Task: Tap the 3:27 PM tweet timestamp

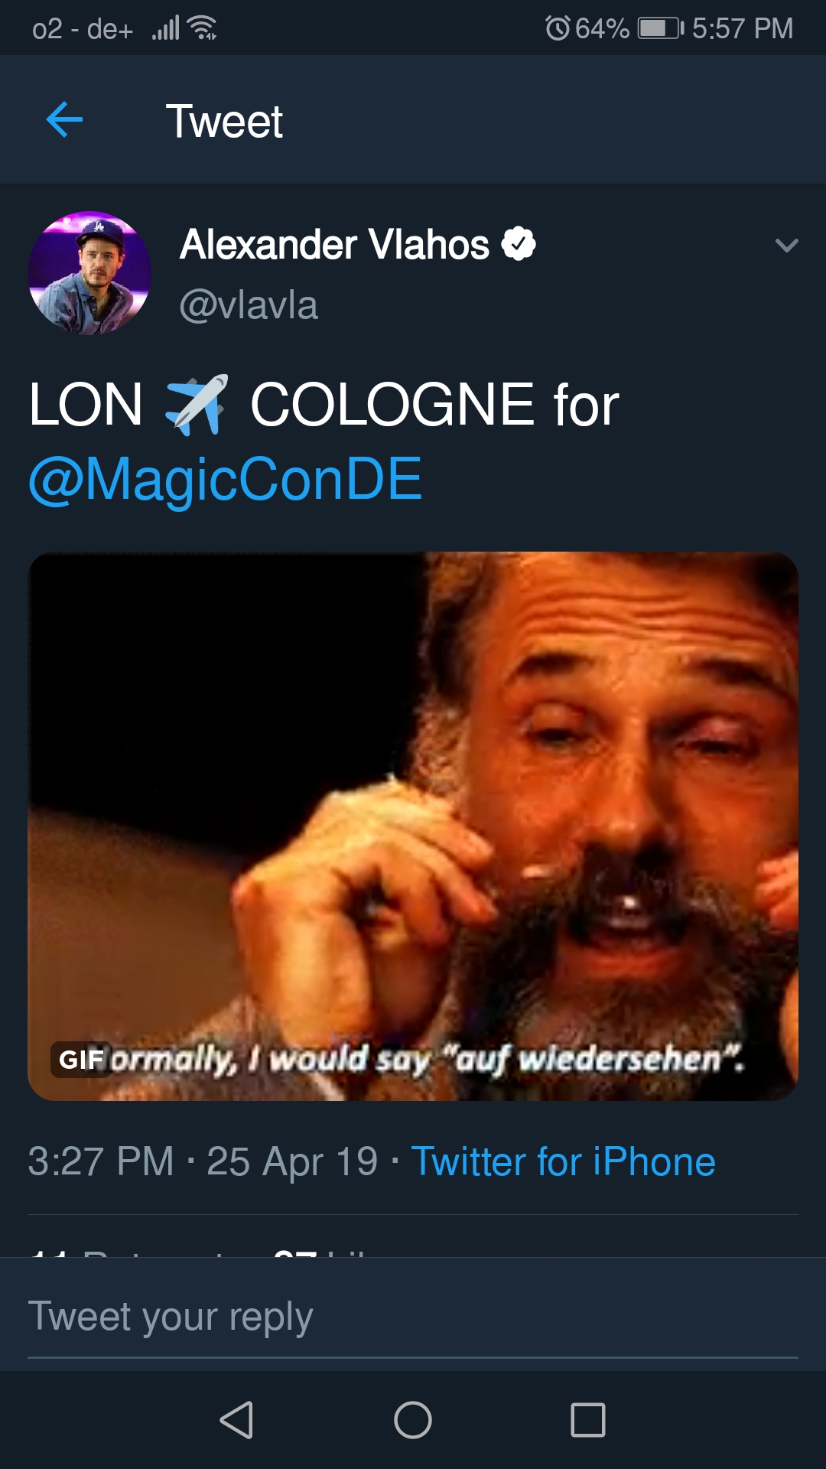Action: pos(101,1161)
